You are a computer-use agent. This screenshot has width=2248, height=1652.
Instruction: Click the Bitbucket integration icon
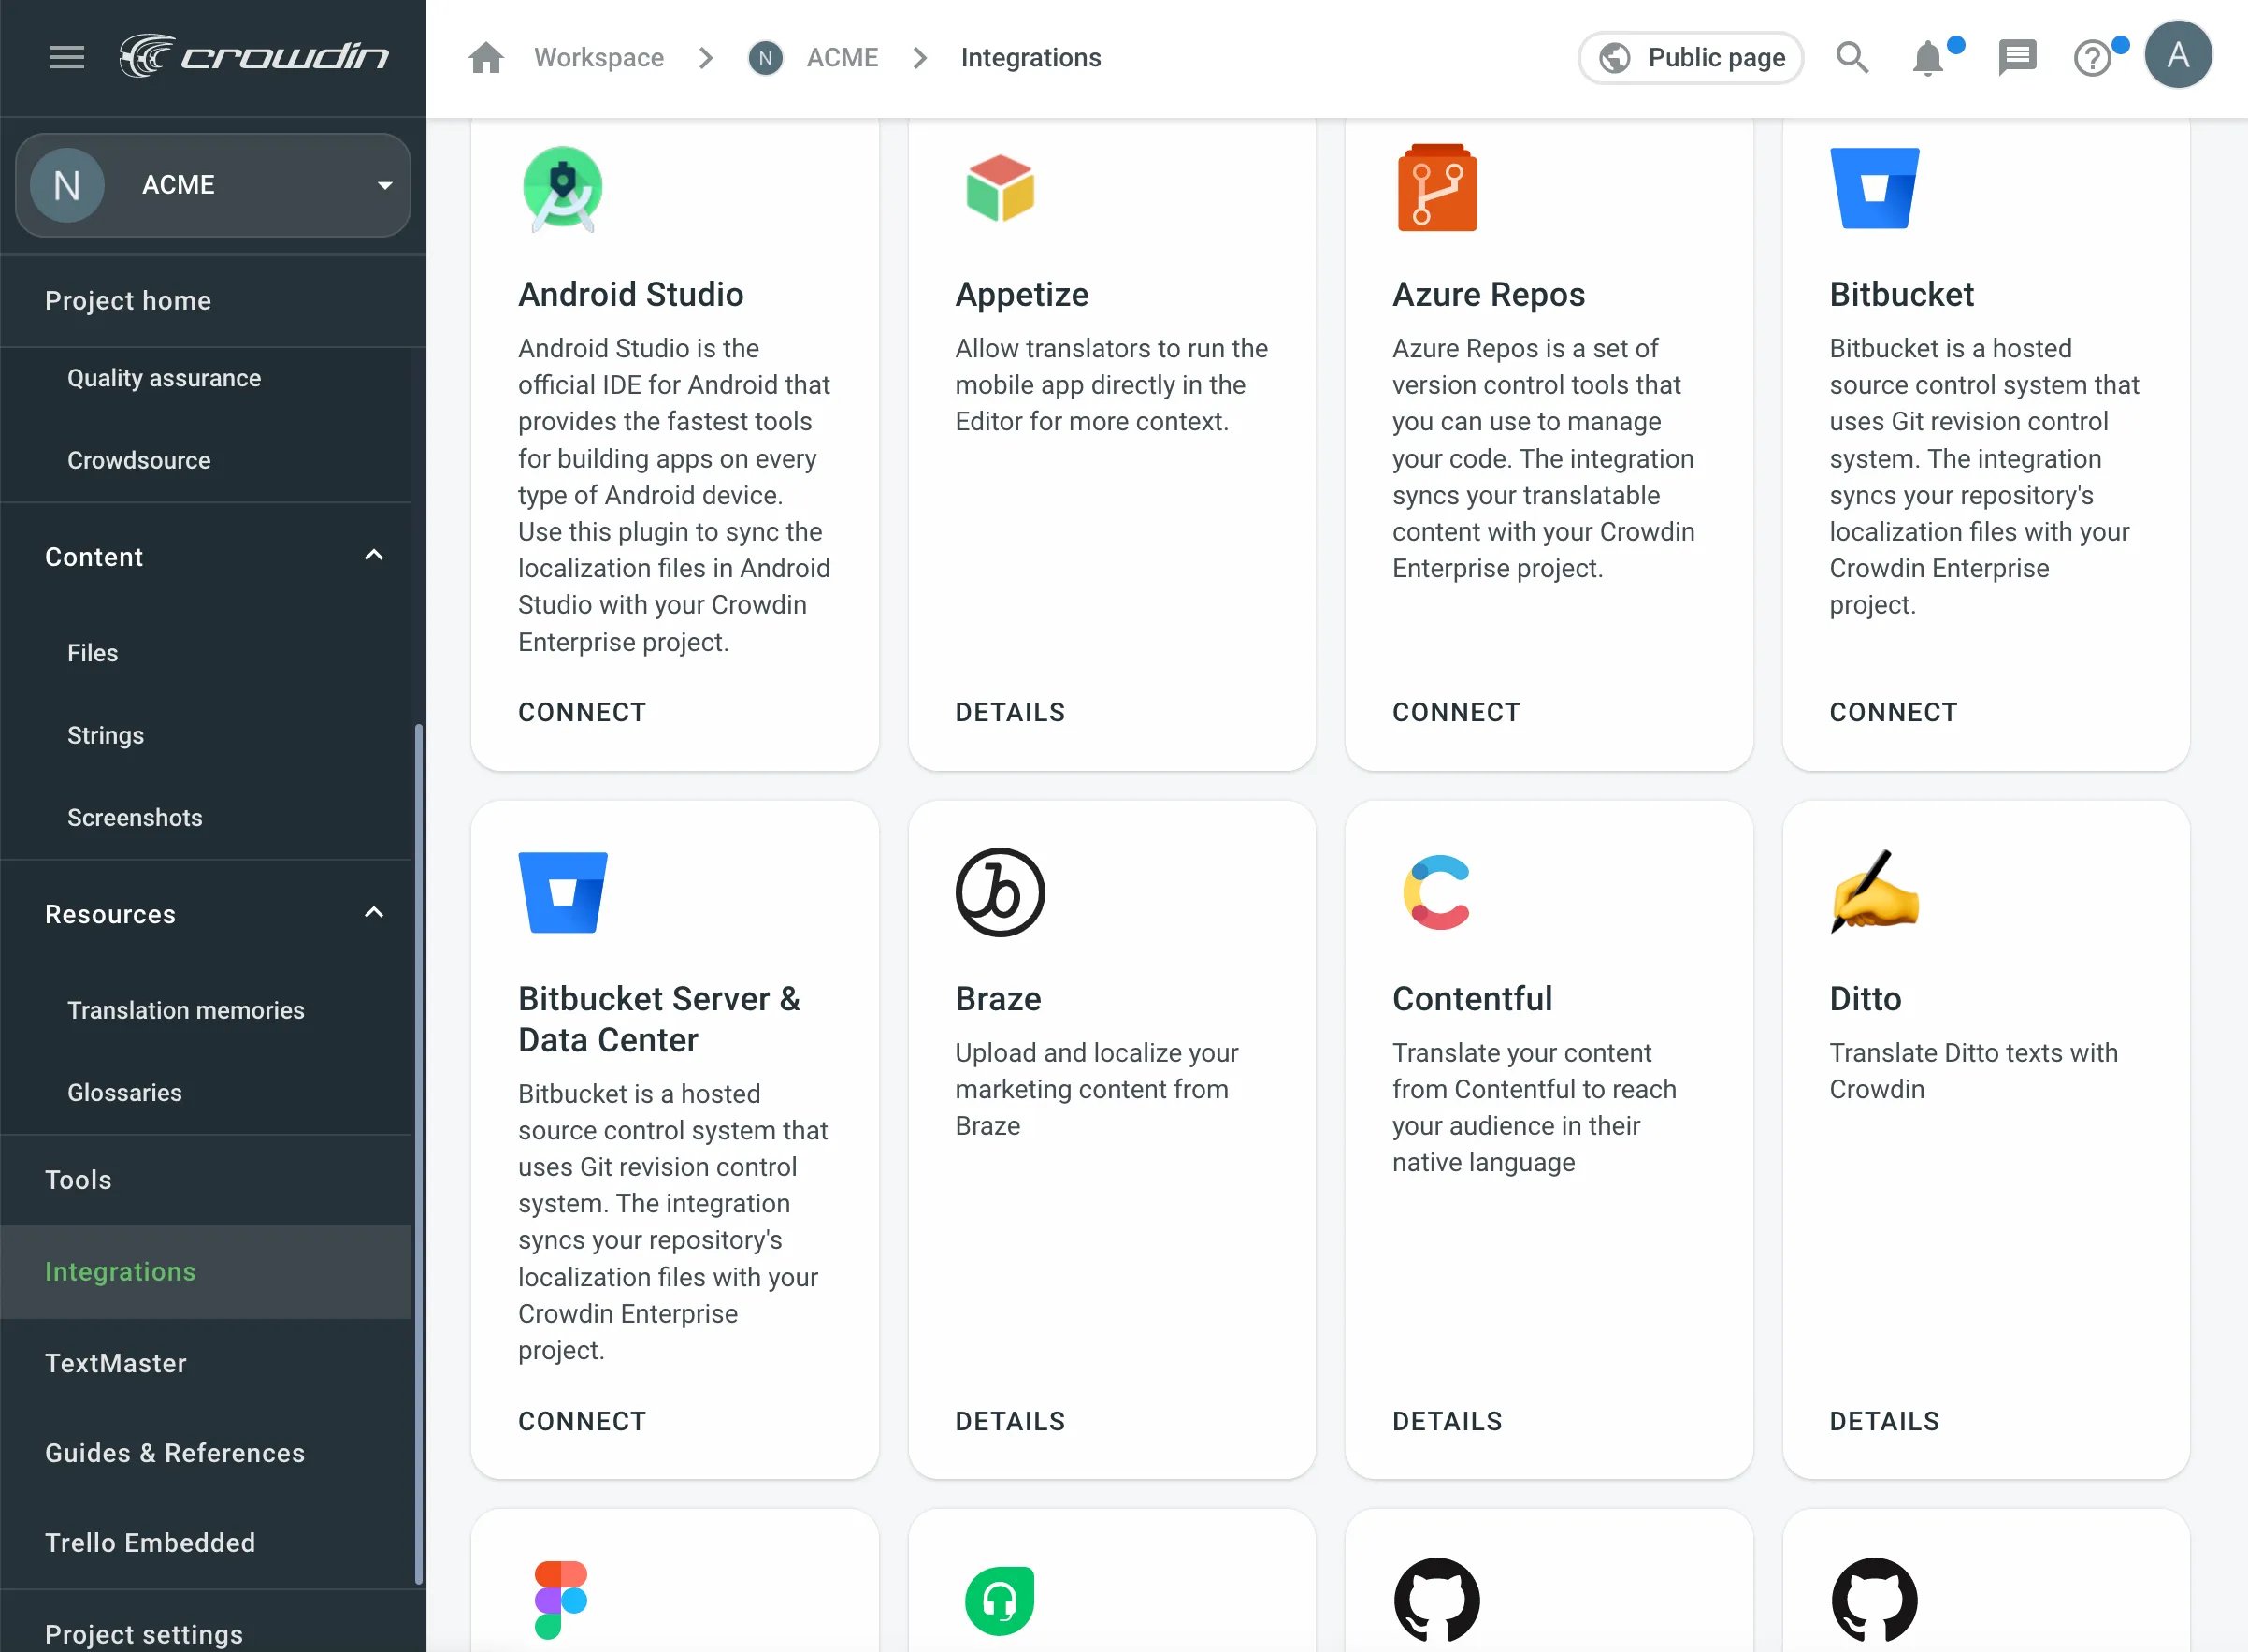[1875, 187]
